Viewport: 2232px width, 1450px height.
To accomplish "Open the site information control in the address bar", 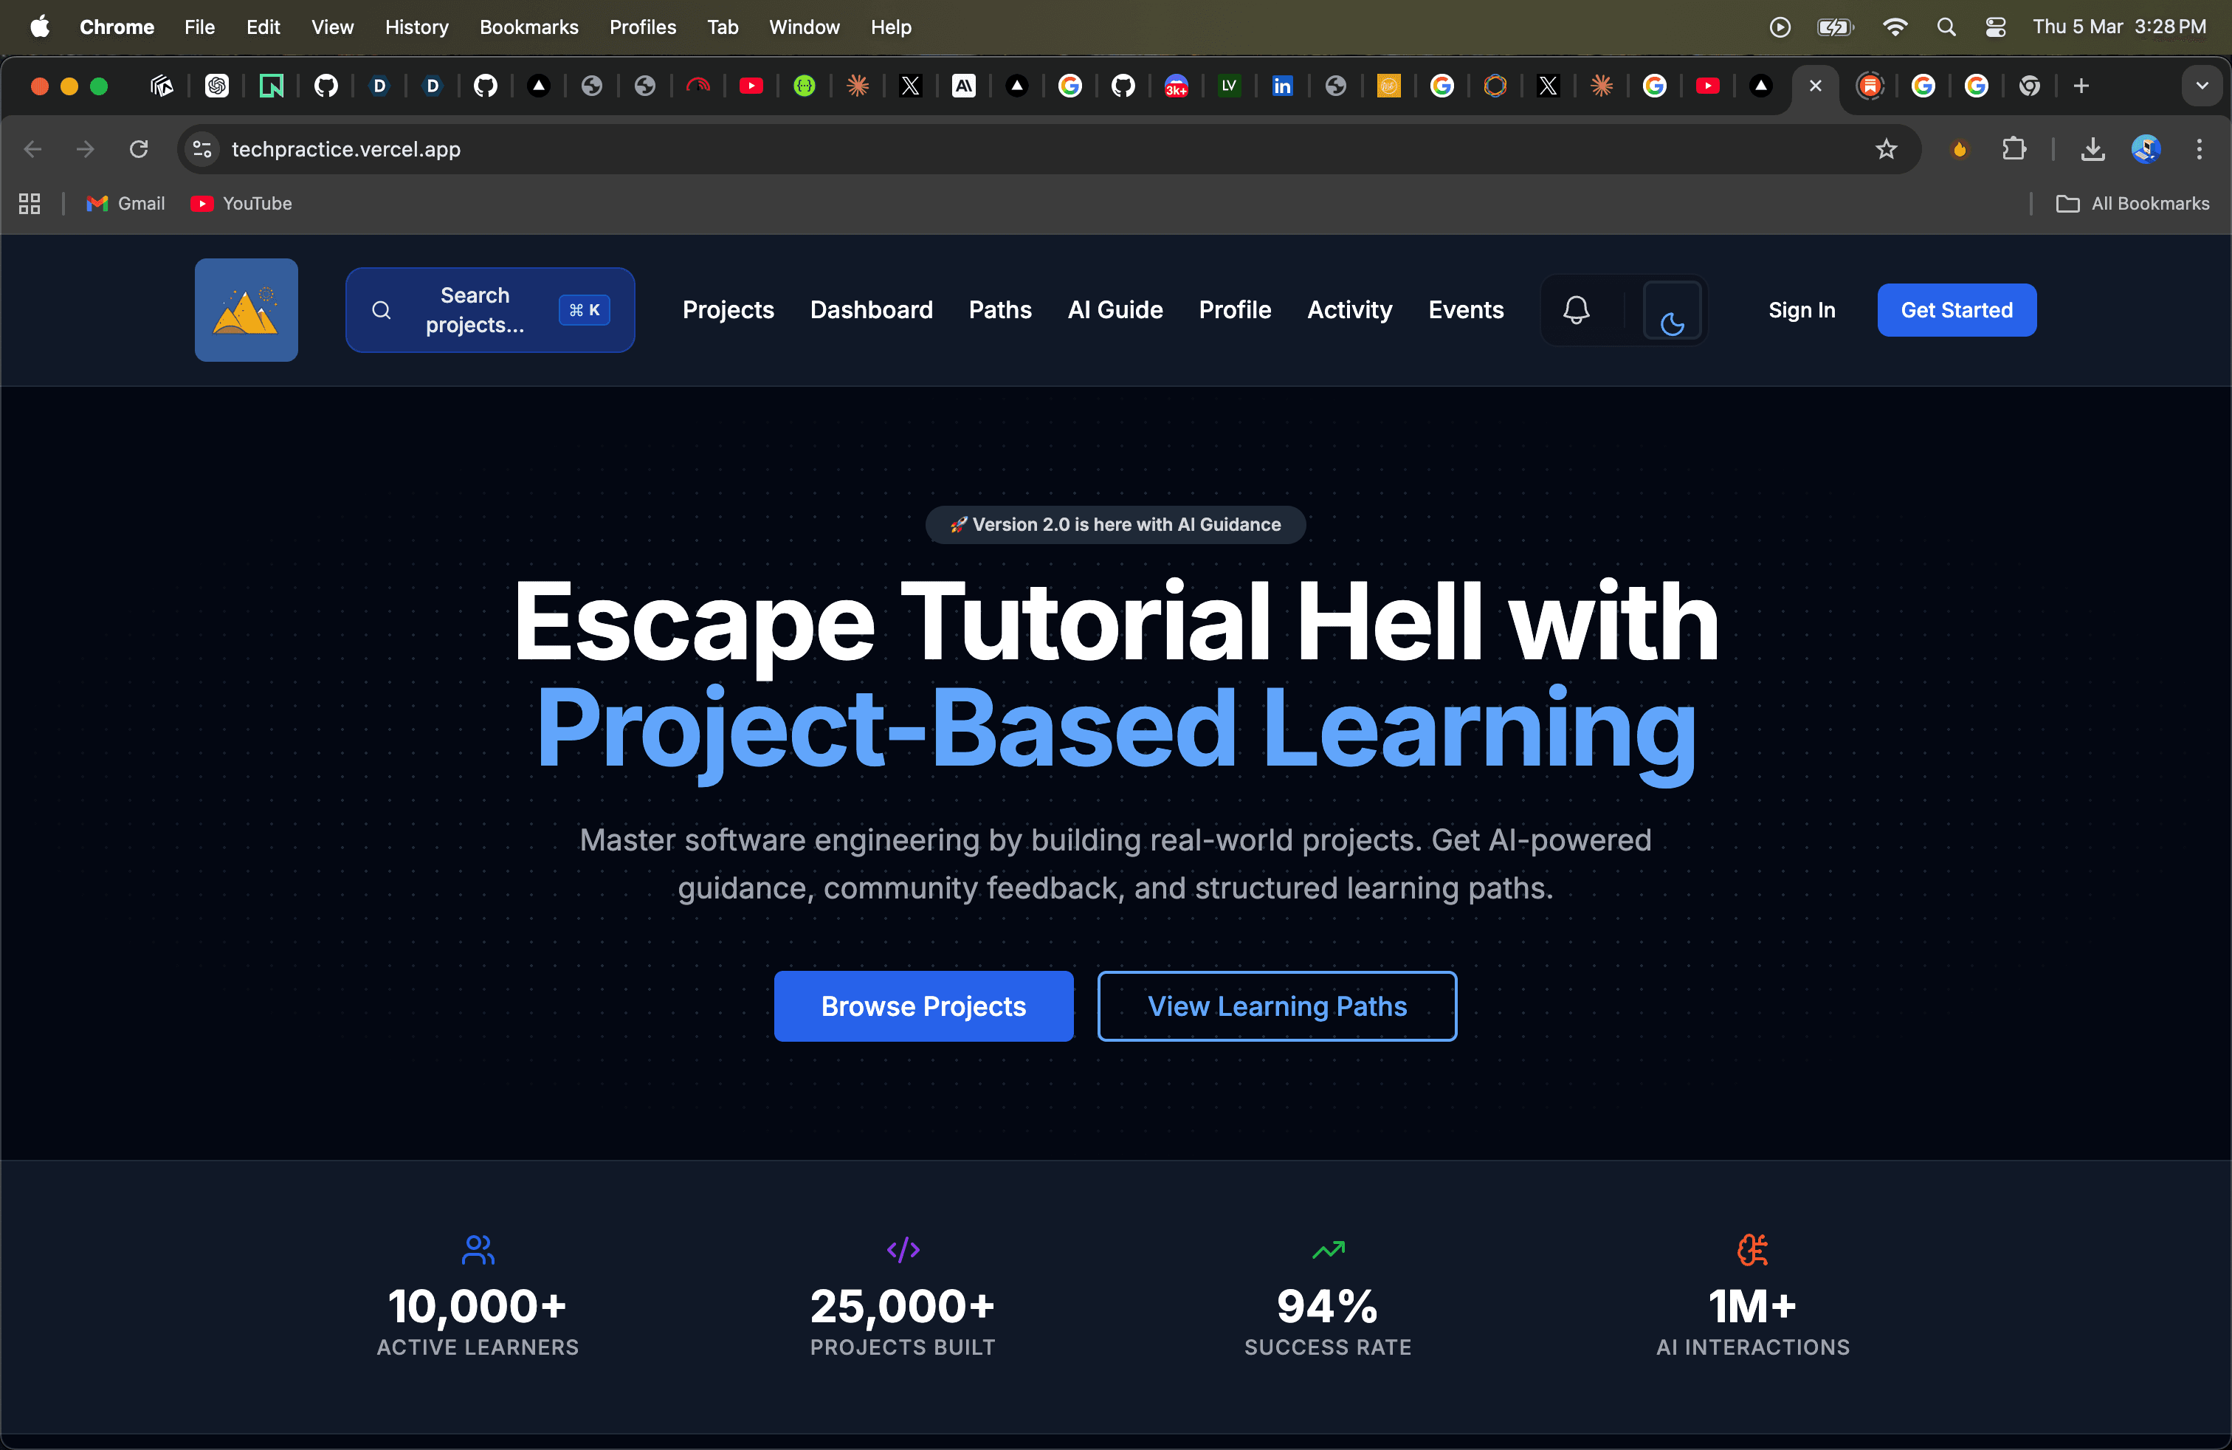I will (x=201, y=149).
